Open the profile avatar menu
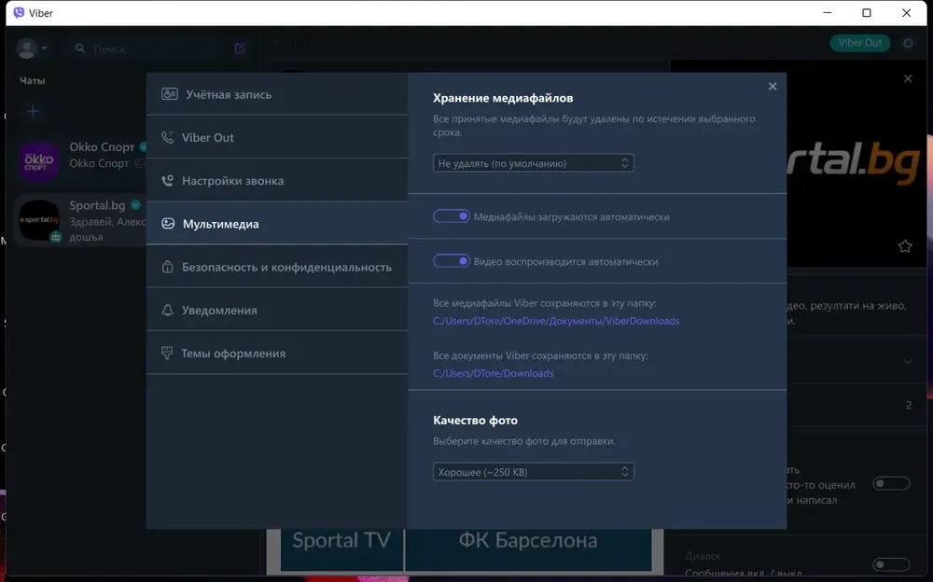933x582 pixels. click(x=31, y=48)
